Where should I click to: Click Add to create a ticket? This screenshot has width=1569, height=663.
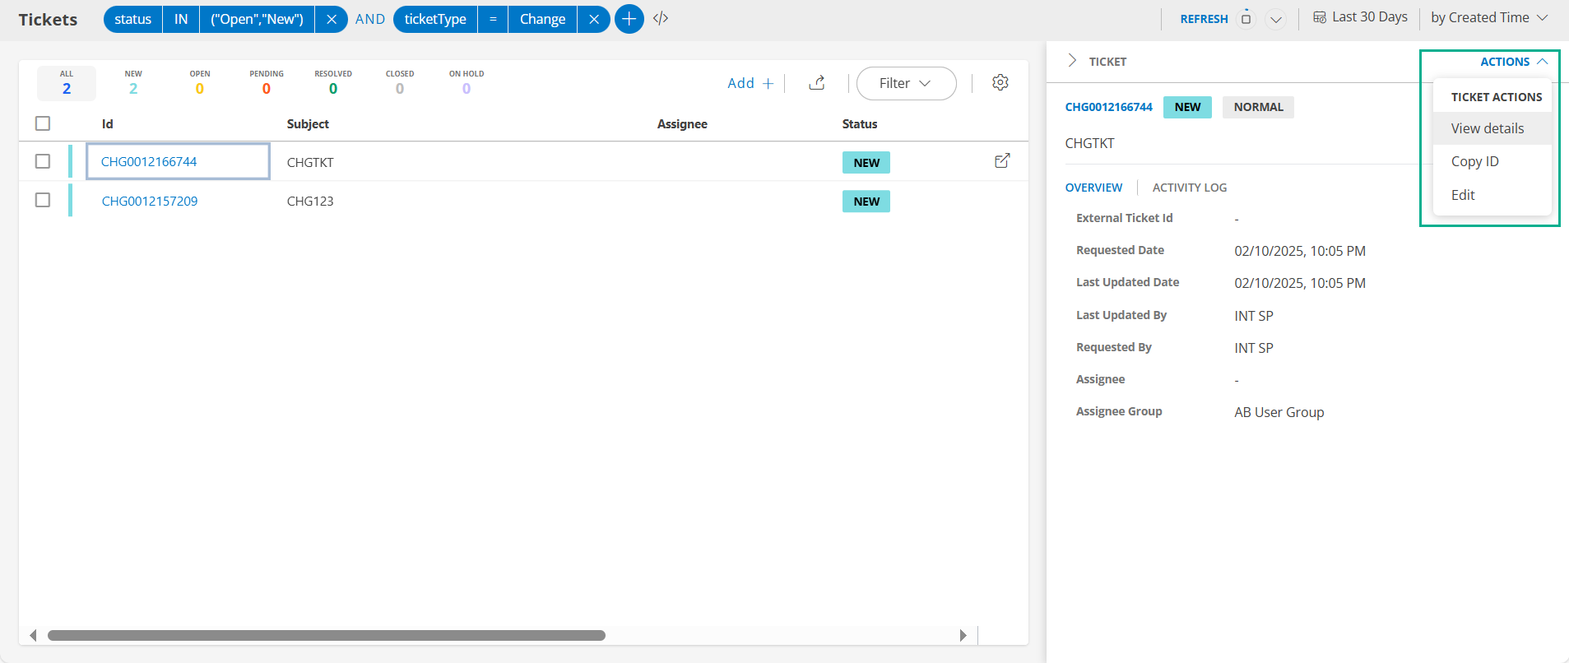coord(750,83)
